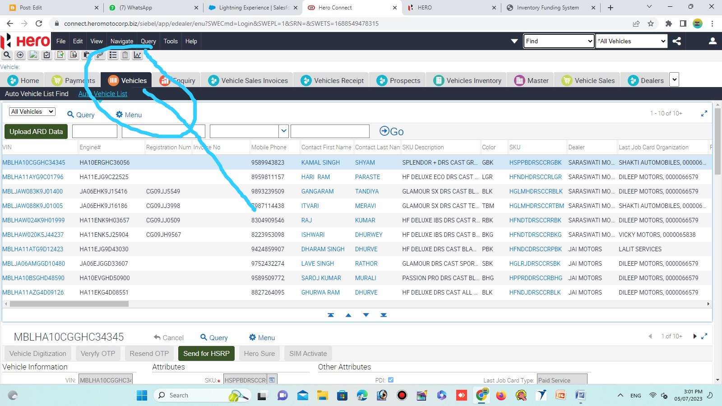Open the Navigate menu
Viewport: 722px width, 406px height.
[x=122, y=41]
